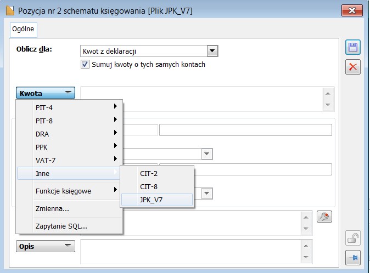This screenshot has height=273, width=370.
Task: Click the document icon in title bar
Action: 10,10
